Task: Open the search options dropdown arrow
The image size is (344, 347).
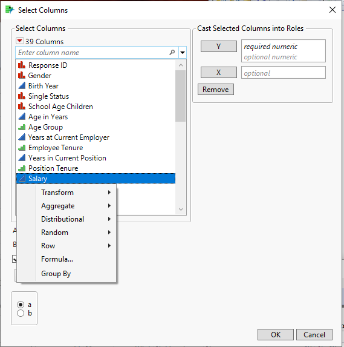Action: click(183, 53)
